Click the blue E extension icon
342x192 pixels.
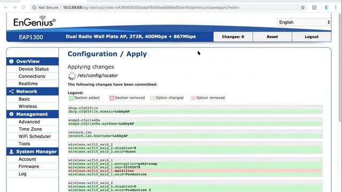(x=327, y=7)
